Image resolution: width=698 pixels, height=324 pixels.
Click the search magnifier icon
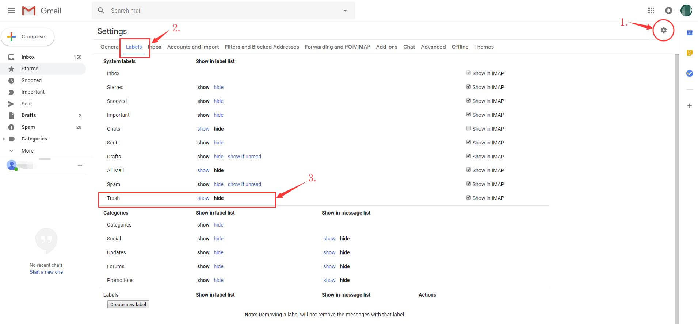[x=101, y=11]
